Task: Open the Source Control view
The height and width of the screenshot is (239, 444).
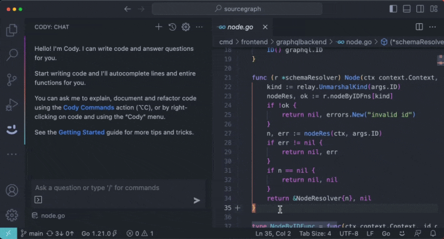Action: 11,80
